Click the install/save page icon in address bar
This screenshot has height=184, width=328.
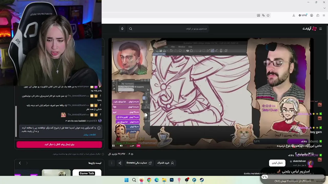coord(258,15)
